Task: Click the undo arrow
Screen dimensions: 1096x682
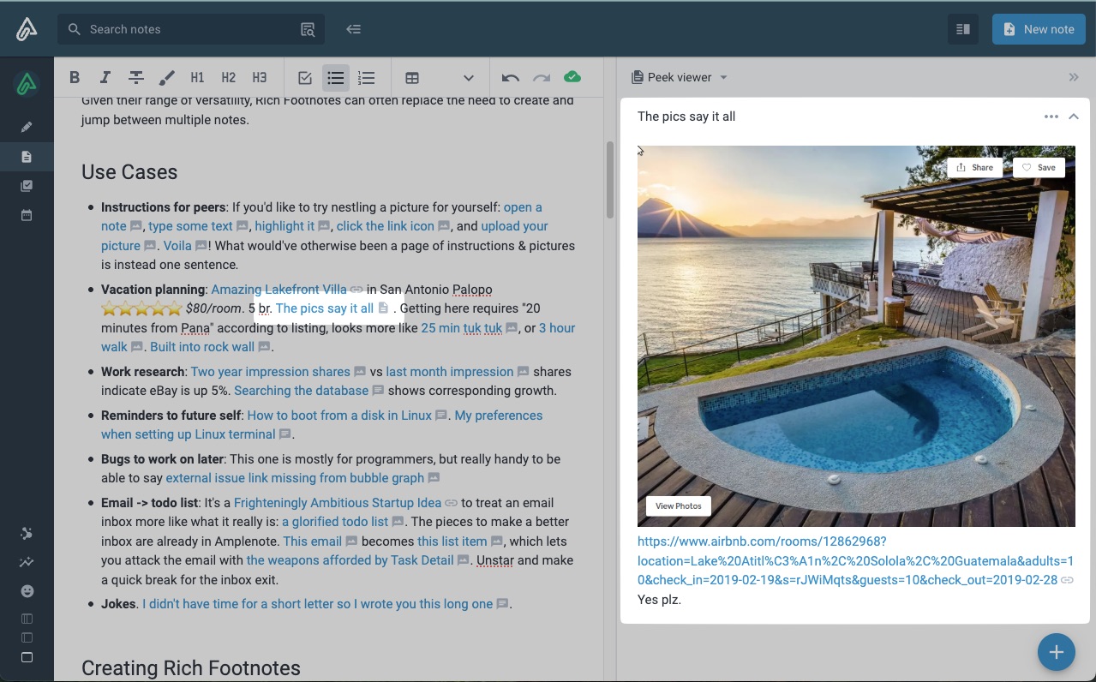Action: coord(511,78)
